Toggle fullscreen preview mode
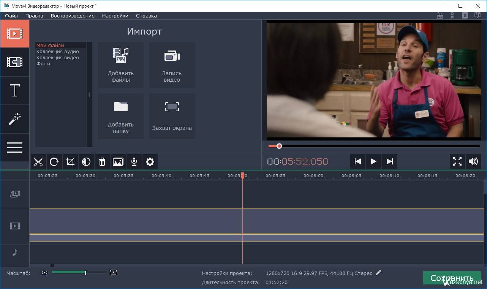 457,161
